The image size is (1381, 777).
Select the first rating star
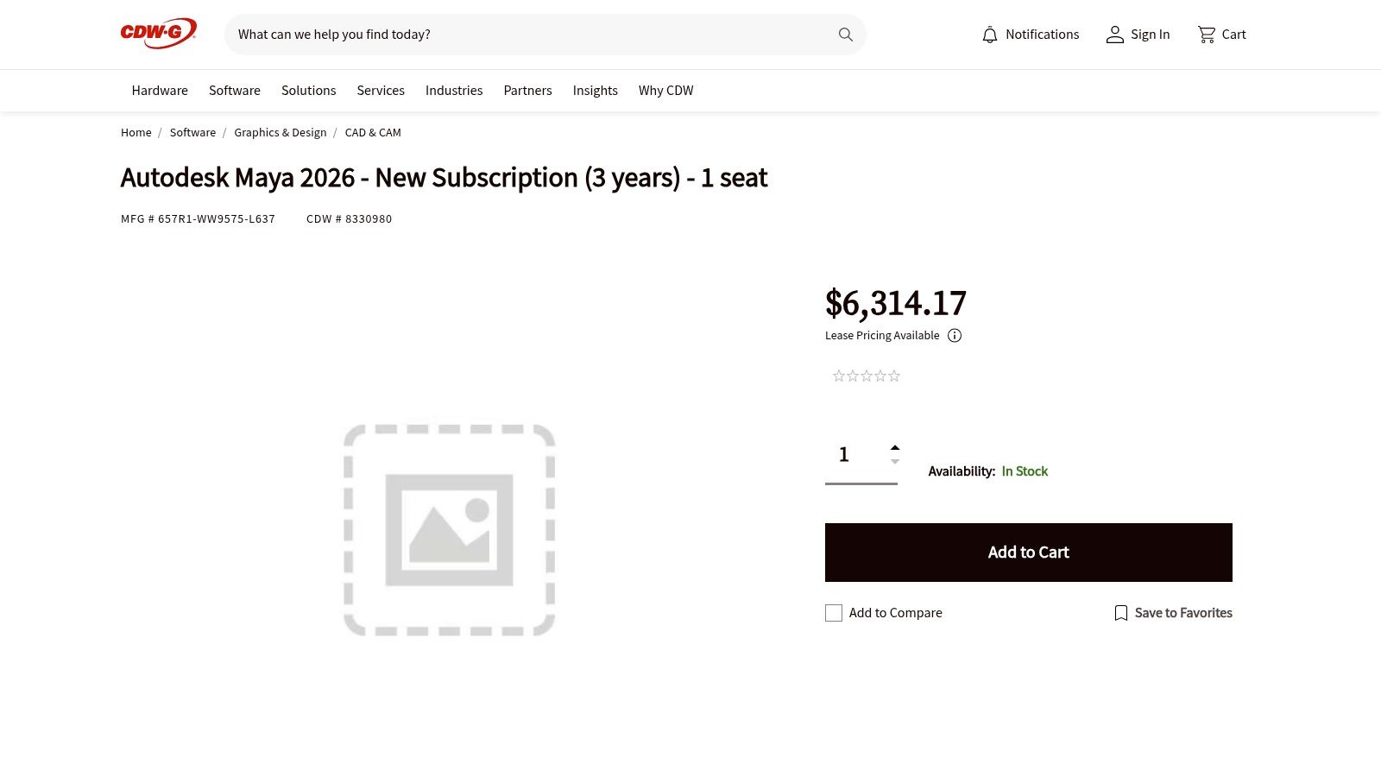pyautogui.click(x=839, y=376)
